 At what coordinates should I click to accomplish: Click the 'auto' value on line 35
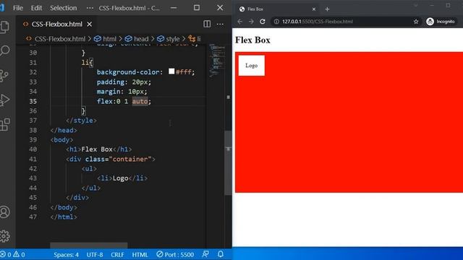[140, 101]
